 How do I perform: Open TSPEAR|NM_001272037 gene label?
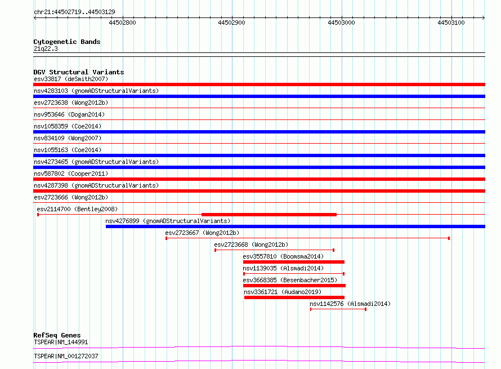(66, 356)
